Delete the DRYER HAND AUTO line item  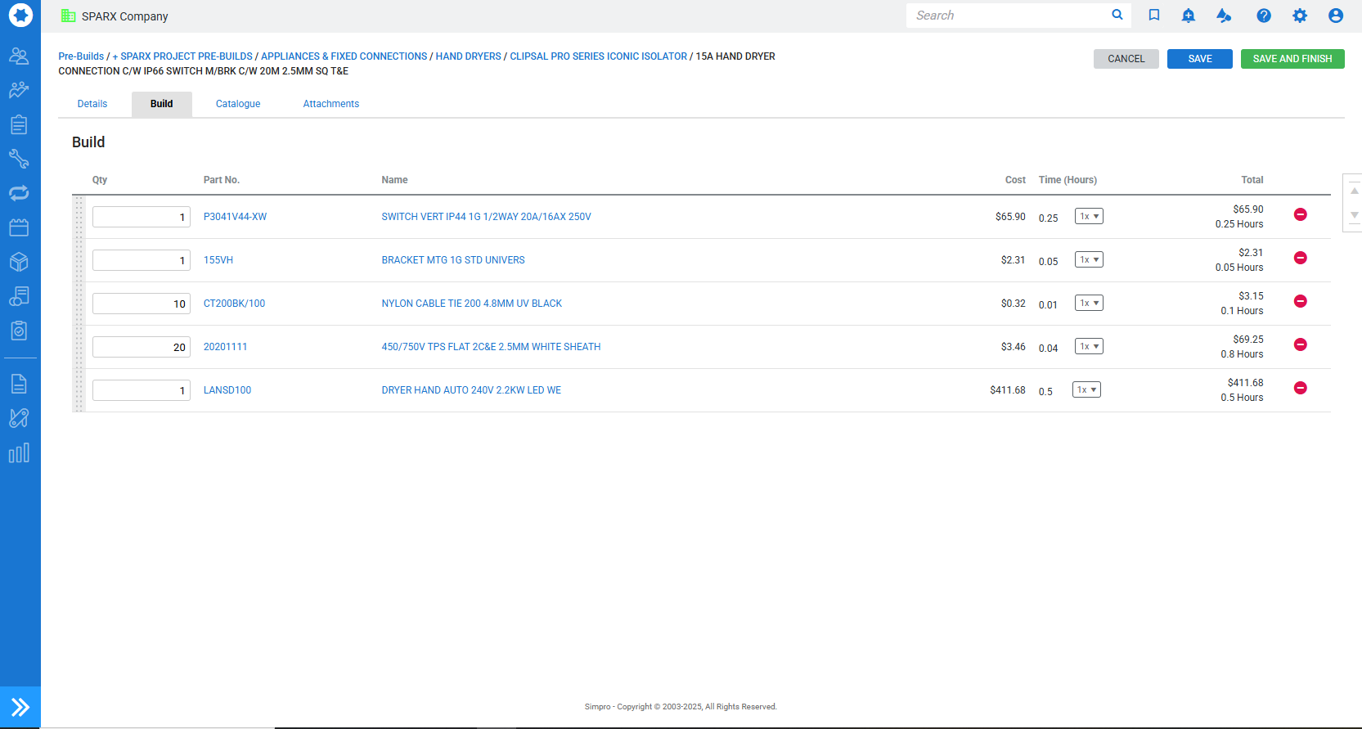(1300, 388)
